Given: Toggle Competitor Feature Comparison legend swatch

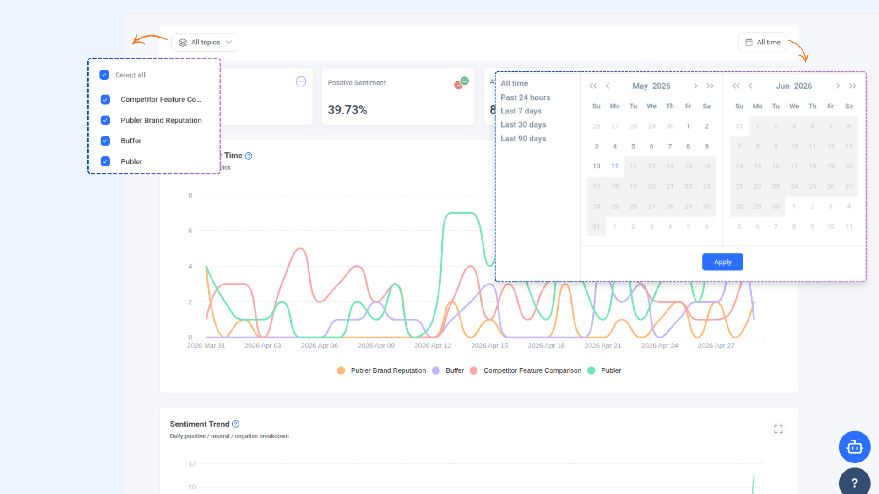Looking at the screenshot, I should [x=474, y=370].
